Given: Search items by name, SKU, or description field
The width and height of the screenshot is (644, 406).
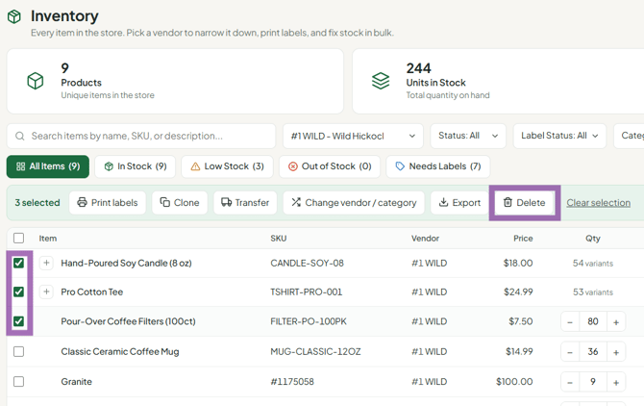Looking at the screenshot, I should coord(141,136).
